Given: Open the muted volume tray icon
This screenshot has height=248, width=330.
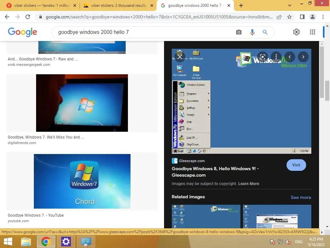Looking at the screenshot, I should coord(288,242).
